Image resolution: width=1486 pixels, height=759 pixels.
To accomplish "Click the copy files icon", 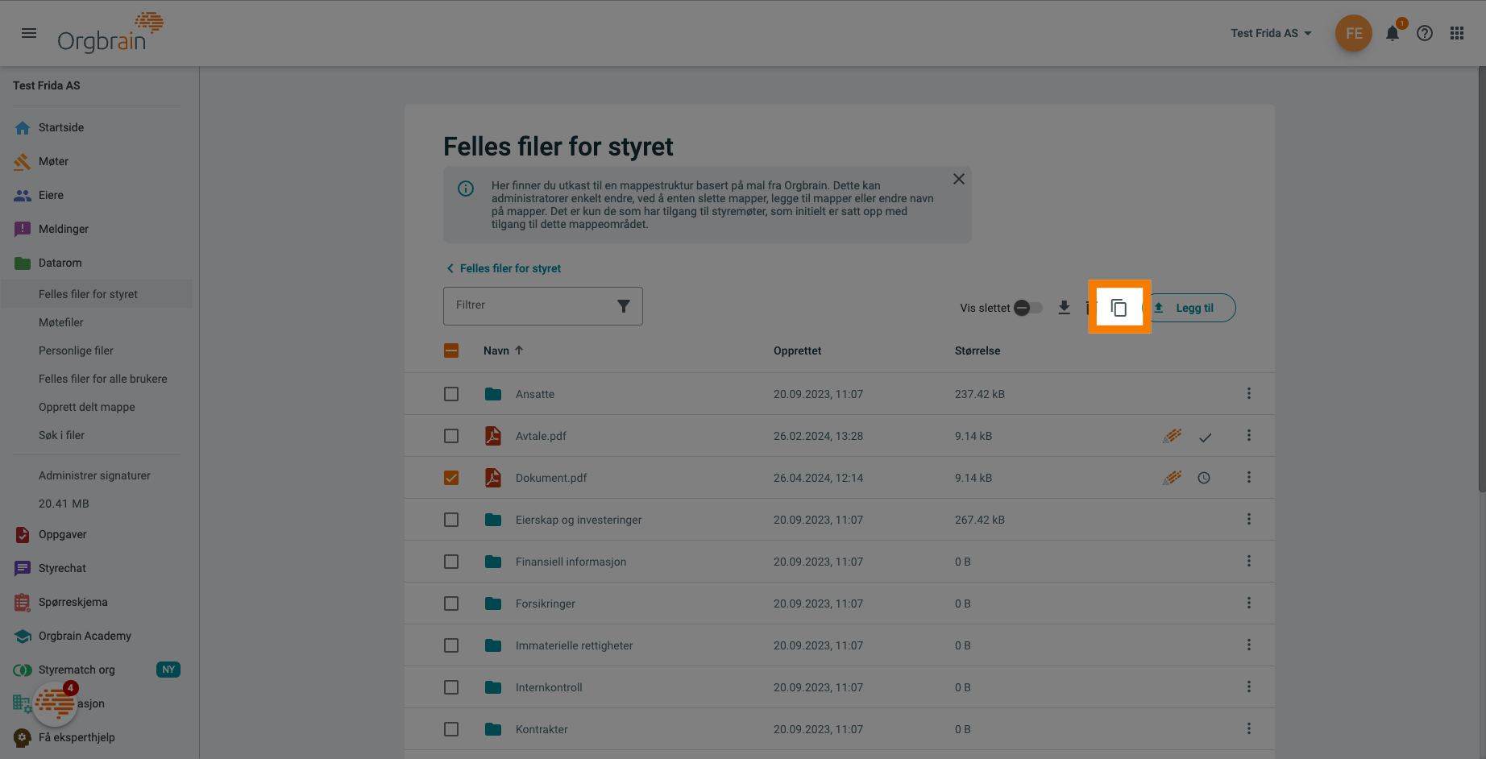I will click(1119, 307).
